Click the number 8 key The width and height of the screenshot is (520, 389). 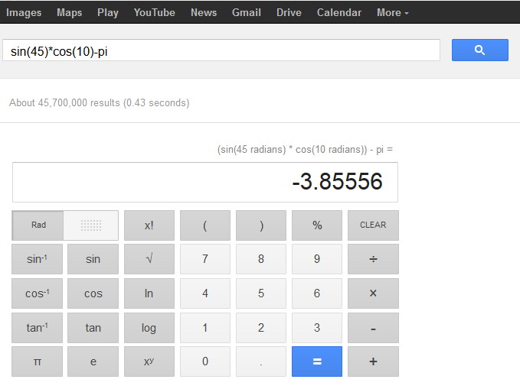(x=261, y=259)
